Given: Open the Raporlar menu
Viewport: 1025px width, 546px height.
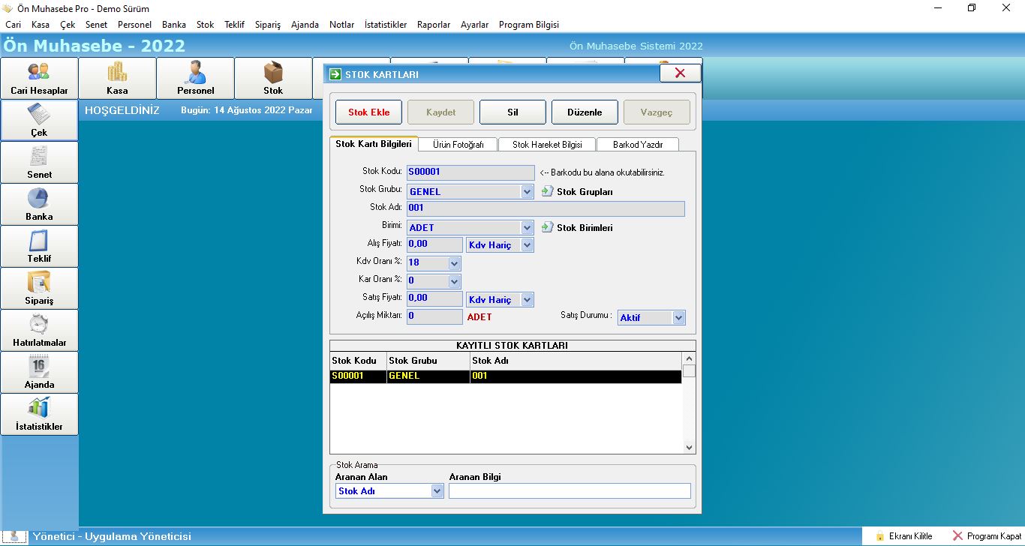Looking at the screenshot, I should tap(434, 25).
